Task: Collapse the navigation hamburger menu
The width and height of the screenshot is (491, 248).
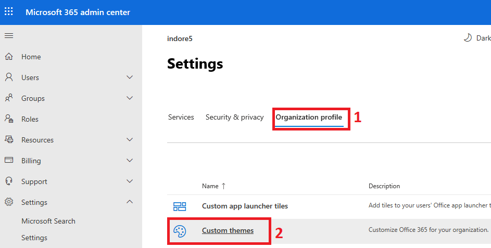Action: tap(9, 36)
